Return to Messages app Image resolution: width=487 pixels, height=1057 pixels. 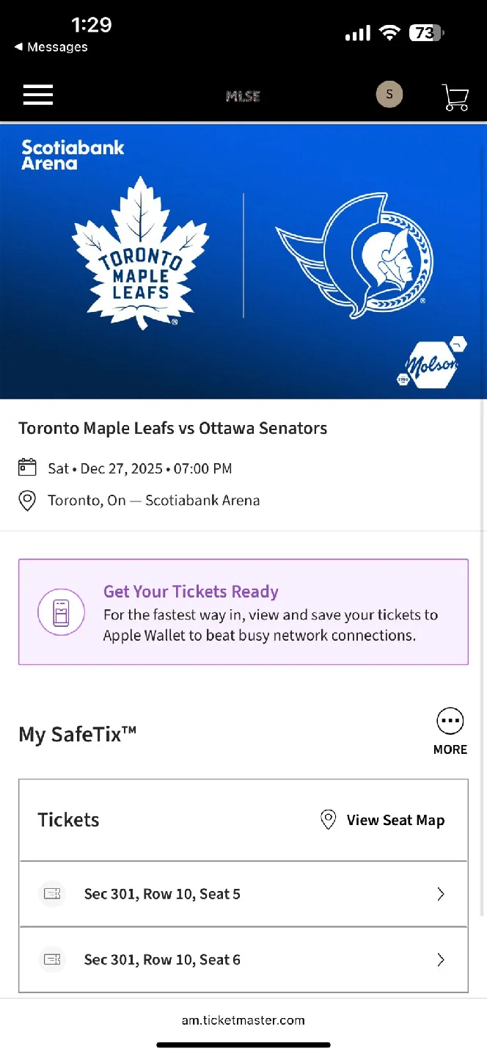click(51, 47)
